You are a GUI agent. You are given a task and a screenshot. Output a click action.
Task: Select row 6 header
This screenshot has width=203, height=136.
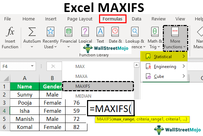pyautogui.click(x=5, y=127)
